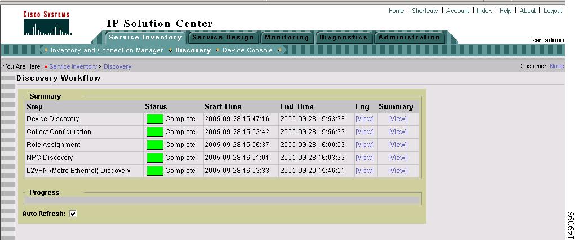View log for Collect Configuration

pyautogui.click(x=365, y=132)
